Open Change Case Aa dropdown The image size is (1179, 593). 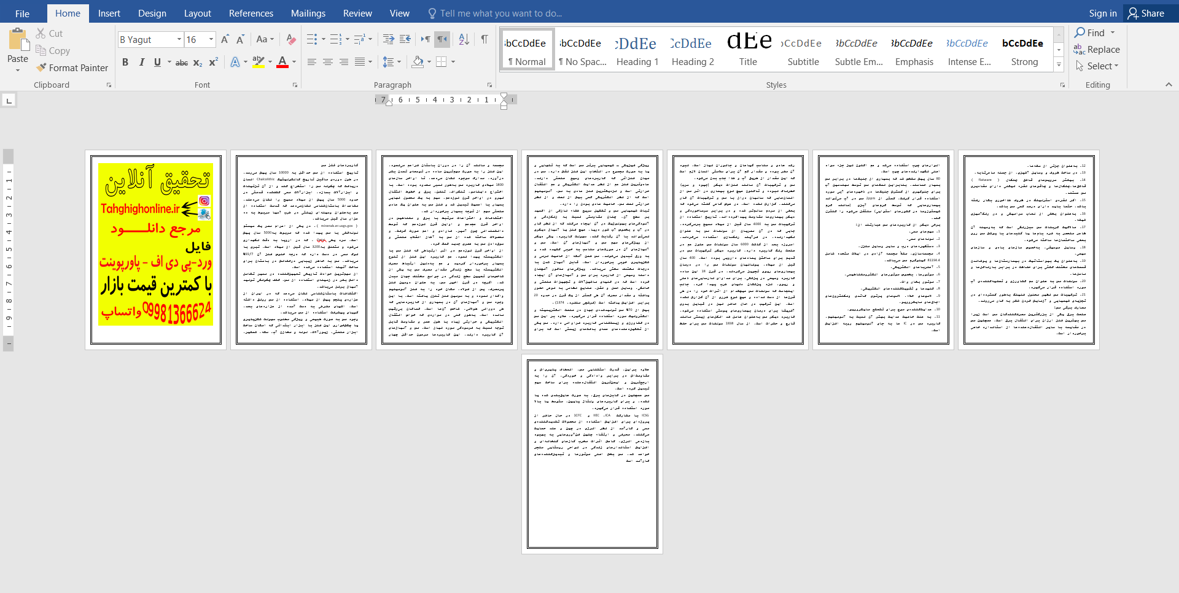click(x=265, y=39)
